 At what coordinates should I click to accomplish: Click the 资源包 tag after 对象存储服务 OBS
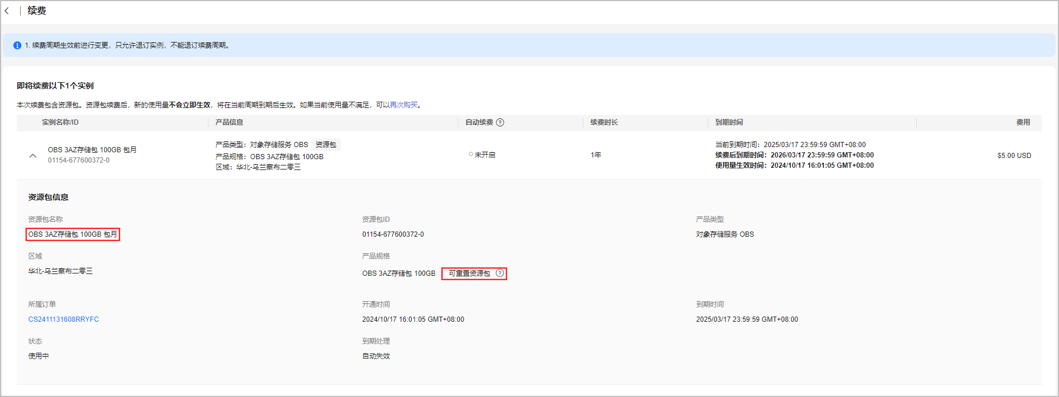point(325,145)
